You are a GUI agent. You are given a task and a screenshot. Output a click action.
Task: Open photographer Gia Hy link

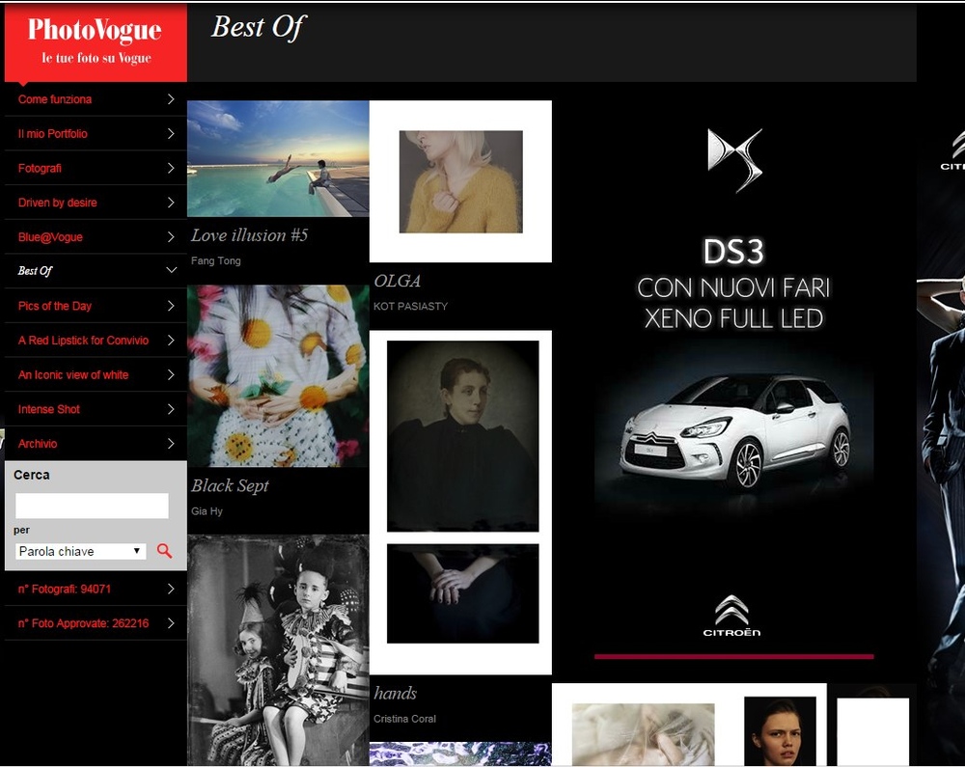tap(207, 511)
